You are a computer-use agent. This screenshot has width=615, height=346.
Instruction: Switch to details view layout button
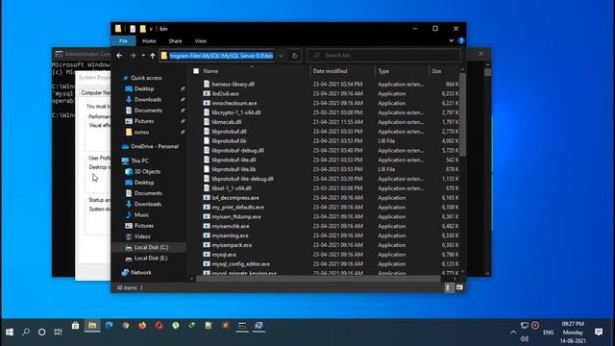point(449,287)
